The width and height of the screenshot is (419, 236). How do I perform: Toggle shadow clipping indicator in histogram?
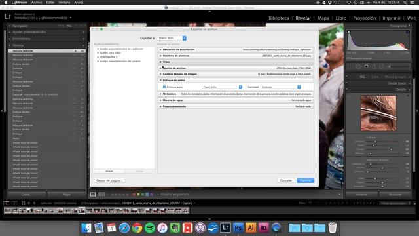[x=349, y=32]
